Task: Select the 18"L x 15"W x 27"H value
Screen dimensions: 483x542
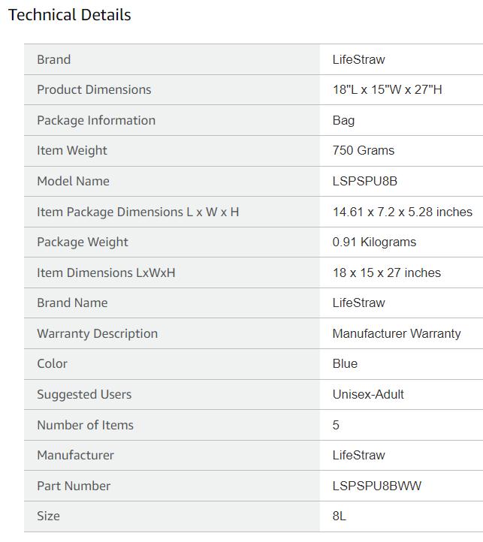Action: (x=387, y=89)
